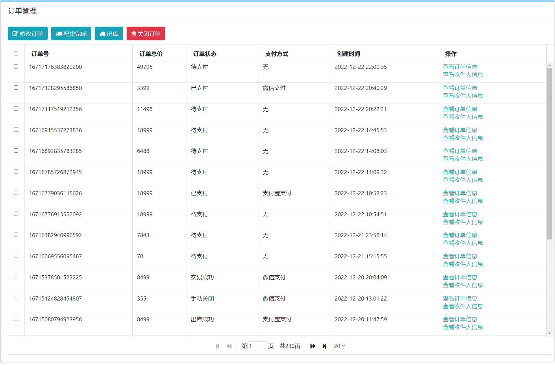This screenshot has height=365, width=555.
Task: Click the previous page double-arrow icon
Action: point(229,346)
